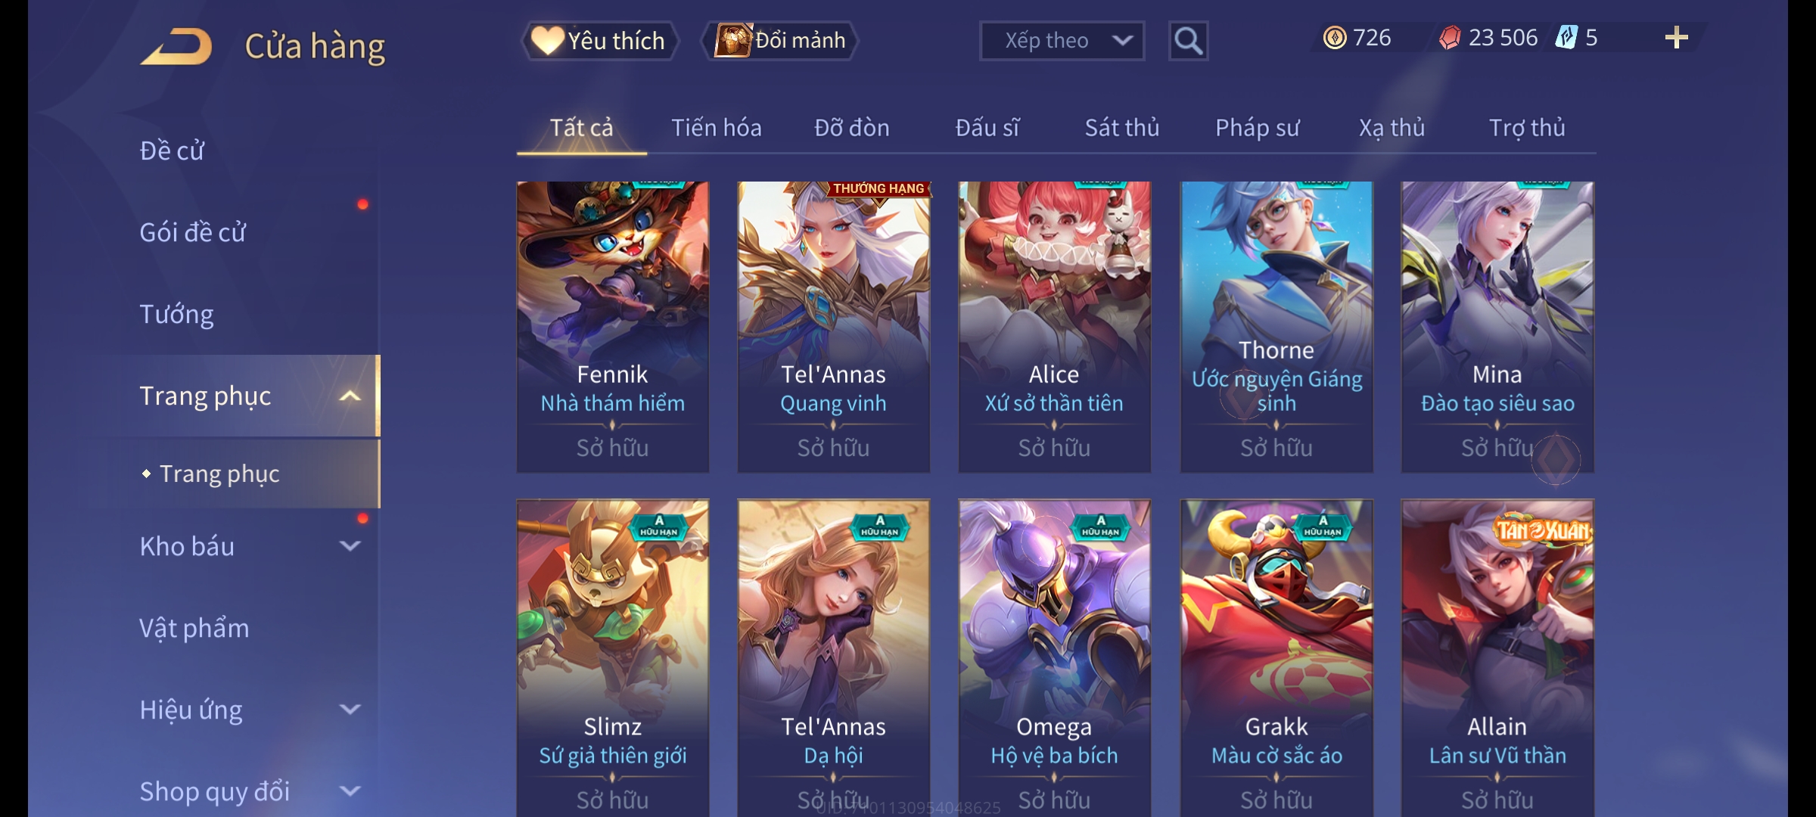Tap the red ruby currency icon
The image size is (1816, 817).
(x=1450, y=38)
